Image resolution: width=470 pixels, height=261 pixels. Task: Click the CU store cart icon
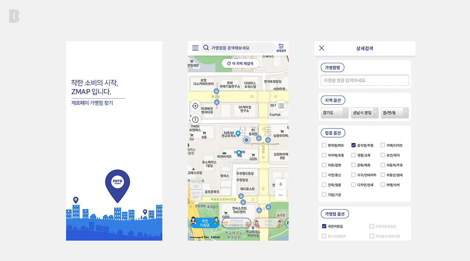(x=192, y=135)
